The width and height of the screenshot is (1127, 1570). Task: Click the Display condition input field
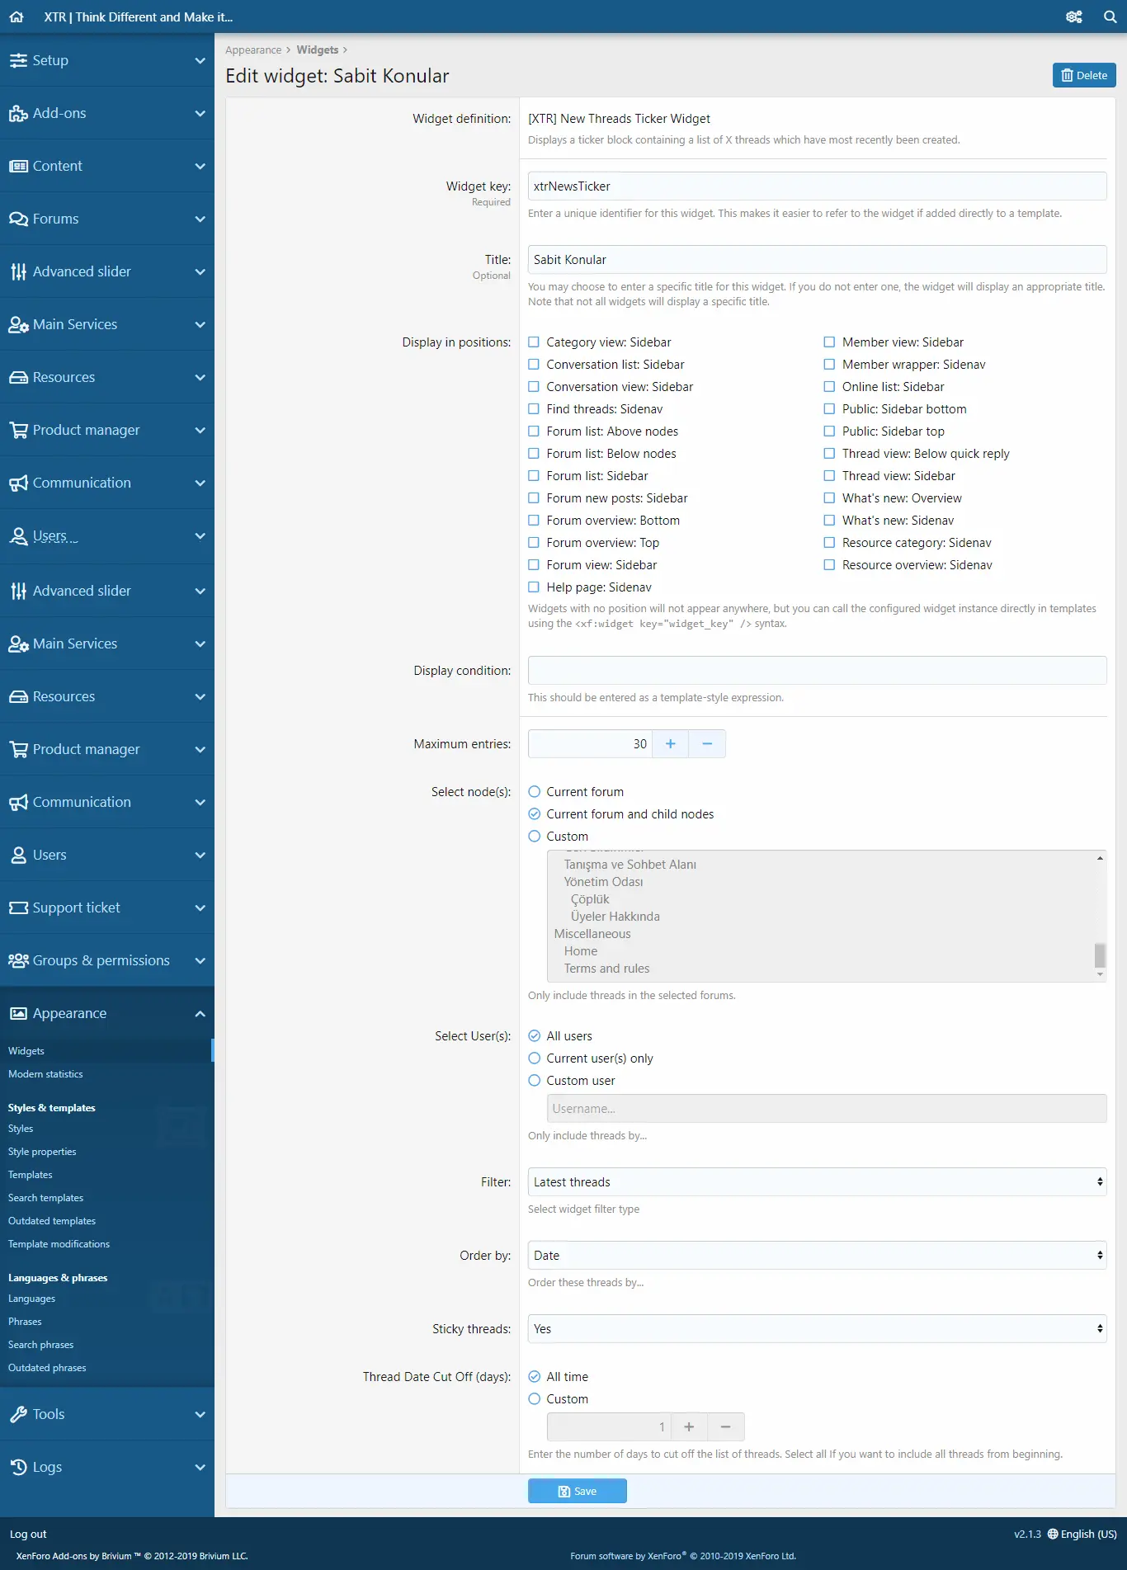(x=817, y=671)
